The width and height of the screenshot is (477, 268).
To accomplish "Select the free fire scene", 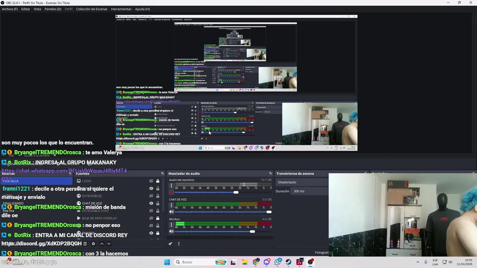I will click(x=36, y=211).
